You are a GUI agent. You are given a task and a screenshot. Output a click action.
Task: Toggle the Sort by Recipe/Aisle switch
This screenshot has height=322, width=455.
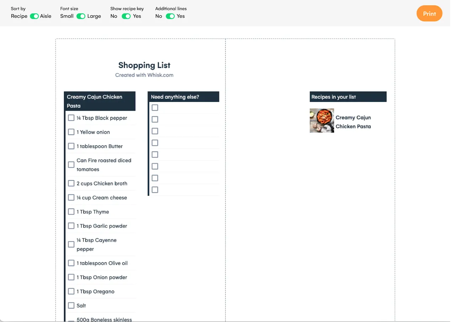coord(34,16)
